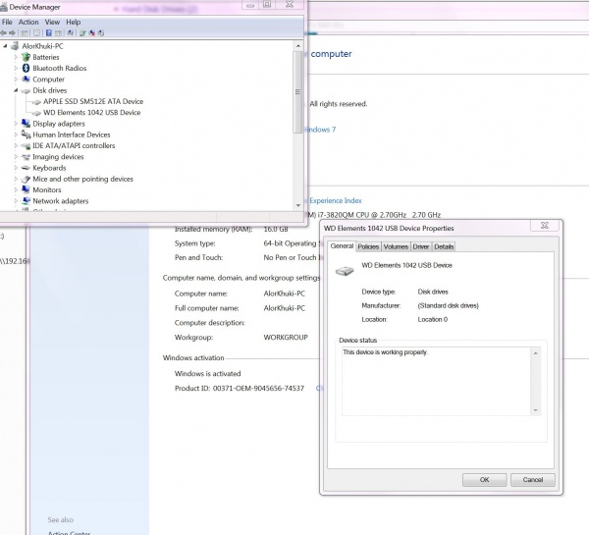Open the Action menu
The height and width of the screenshot is (535, 589).
[28, 23]
